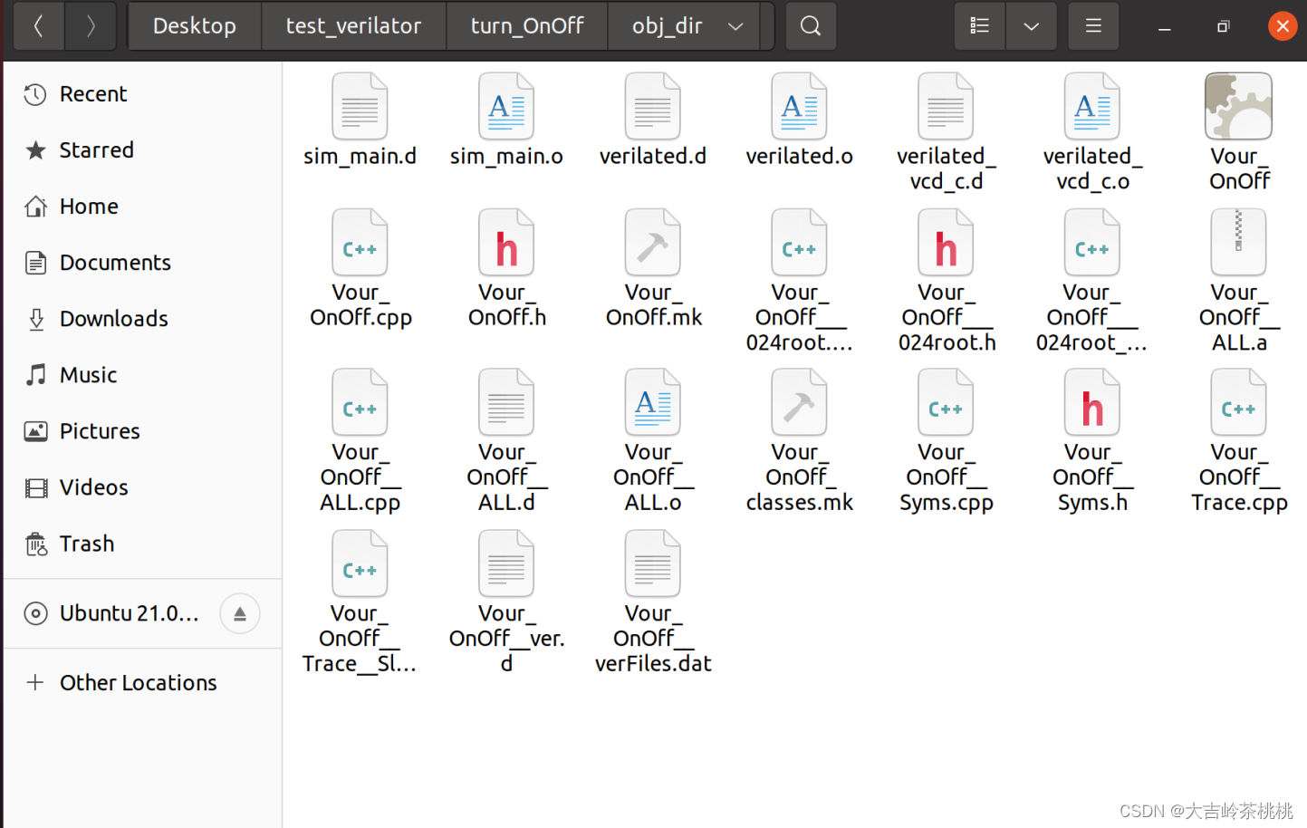Open Pictures in sidebar
The height and width of the screenshot is (828, 1307).
[143, 431]
